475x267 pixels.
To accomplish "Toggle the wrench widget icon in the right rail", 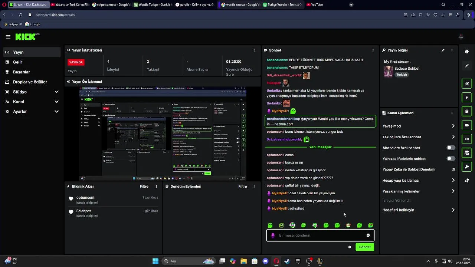I will point(467,167).
